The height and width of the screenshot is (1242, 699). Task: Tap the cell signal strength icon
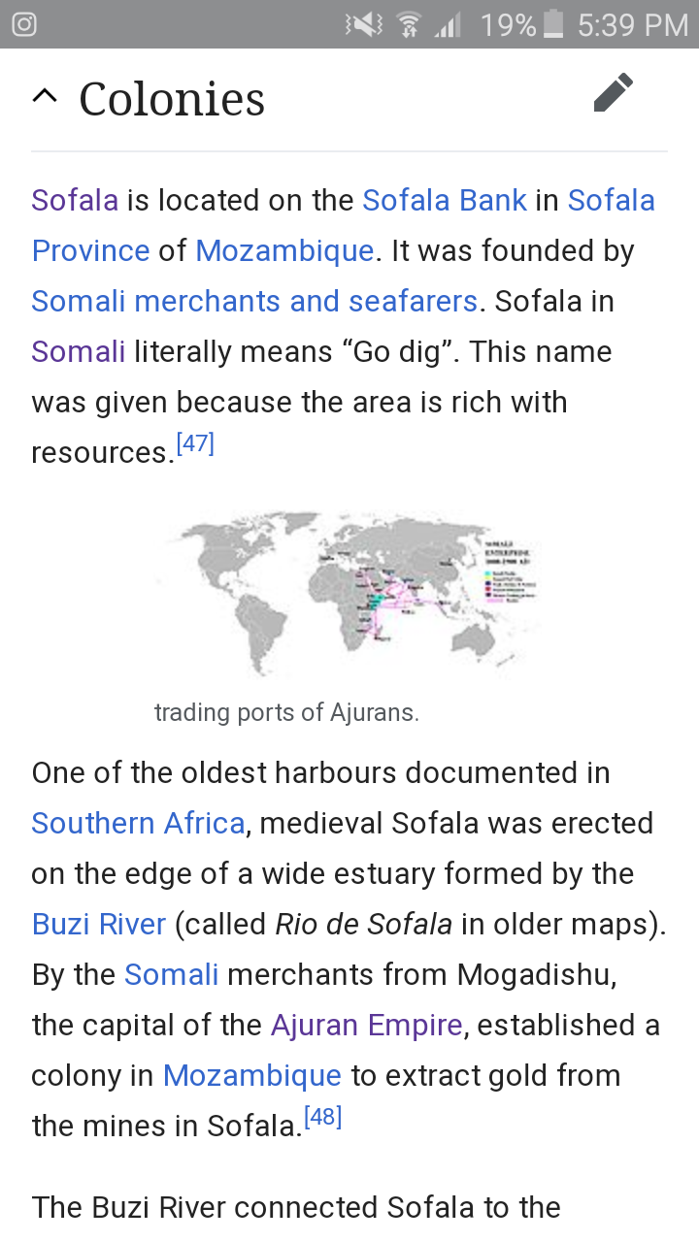(448, 24)
